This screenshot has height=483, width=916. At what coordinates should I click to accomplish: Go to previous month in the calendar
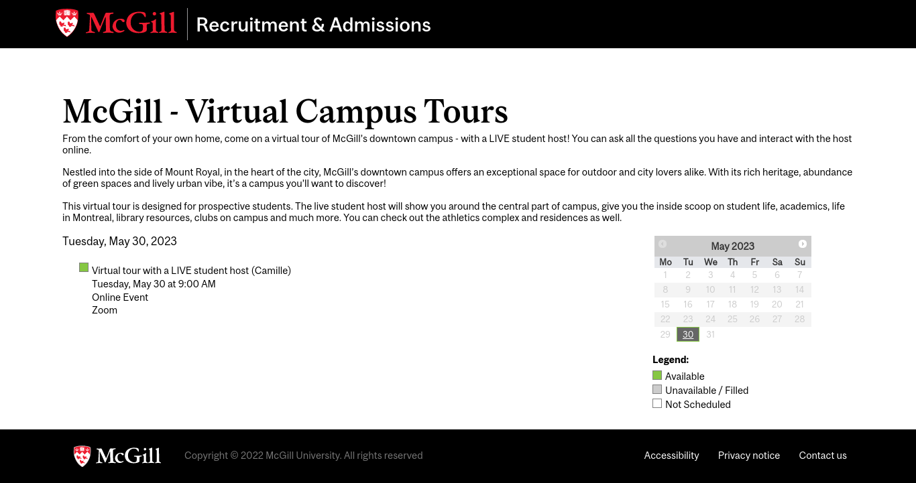[663, 244]
